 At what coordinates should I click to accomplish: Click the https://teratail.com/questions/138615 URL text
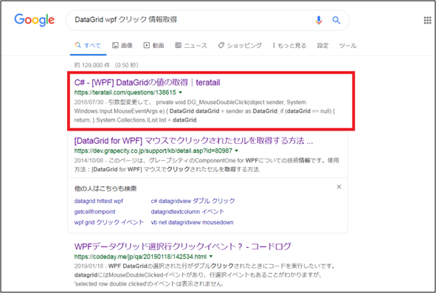125,92
